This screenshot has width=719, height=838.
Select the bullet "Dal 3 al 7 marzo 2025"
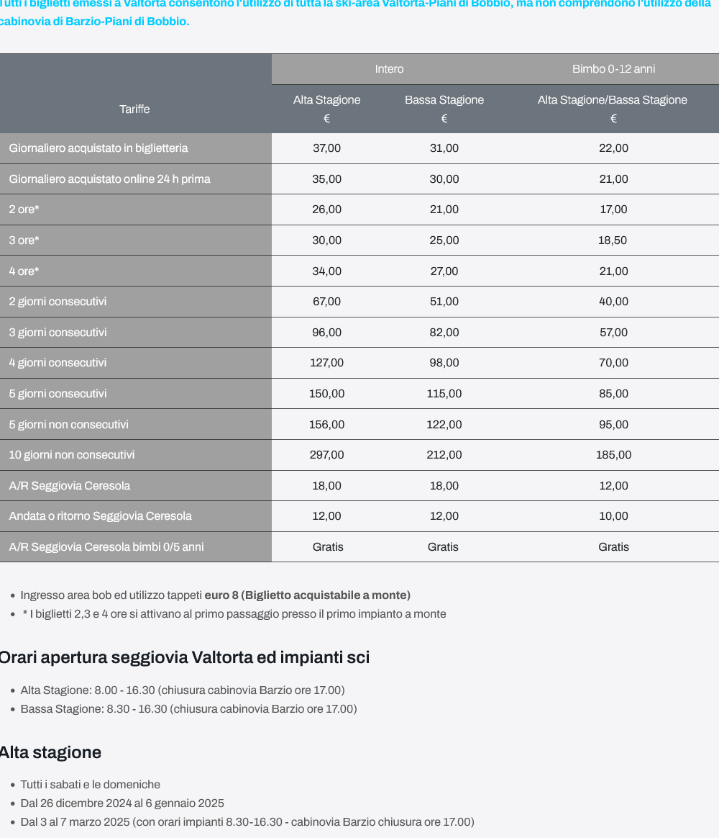click(247, 822)
